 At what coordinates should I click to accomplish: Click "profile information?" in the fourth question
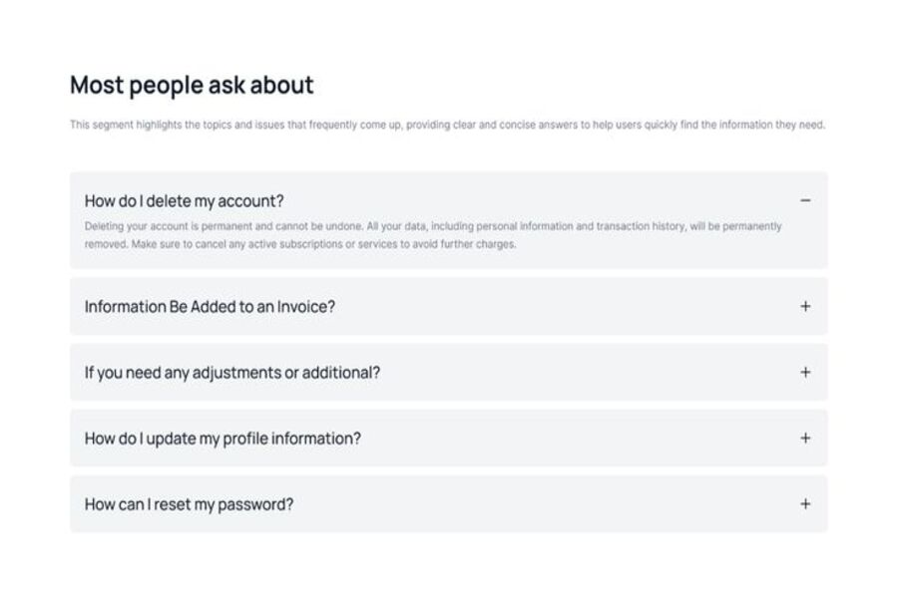(x=305, y=439)
